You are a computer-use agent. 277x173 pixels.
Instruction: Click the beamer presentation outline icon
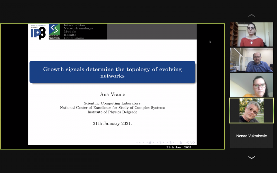coord(181,142)
